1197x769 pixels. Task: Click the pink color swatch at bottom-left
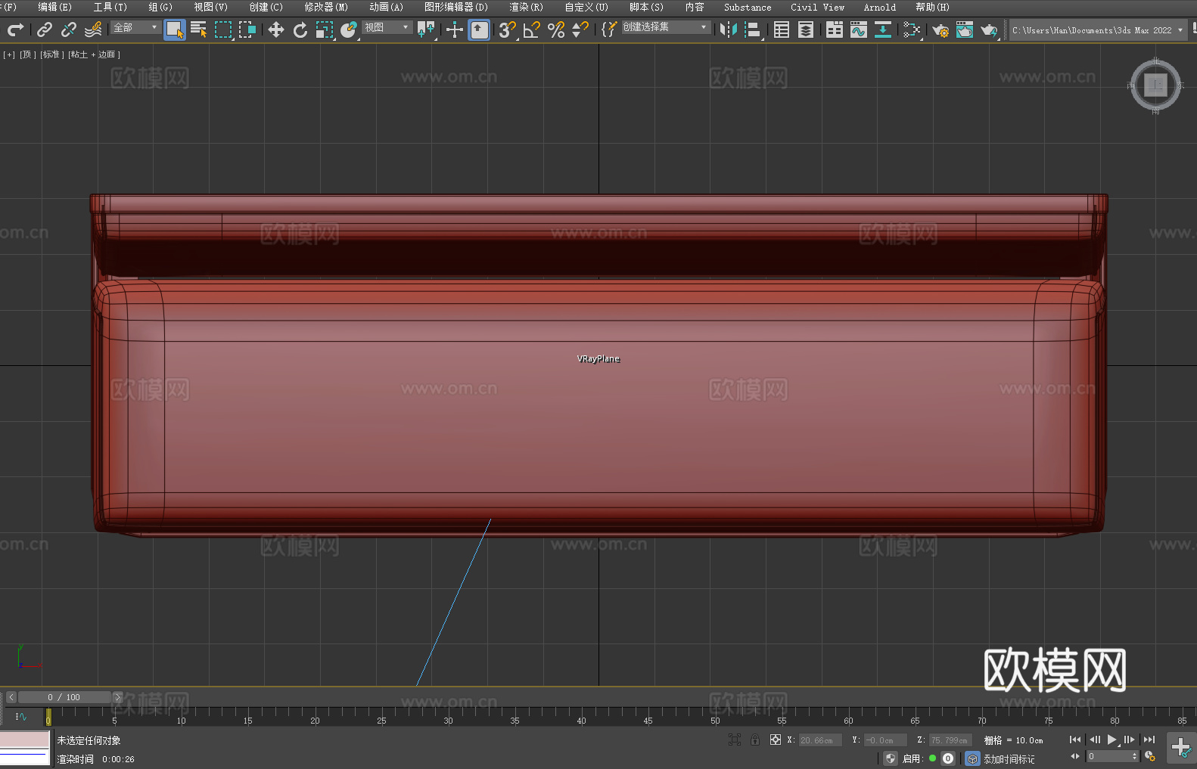(24, 740)
